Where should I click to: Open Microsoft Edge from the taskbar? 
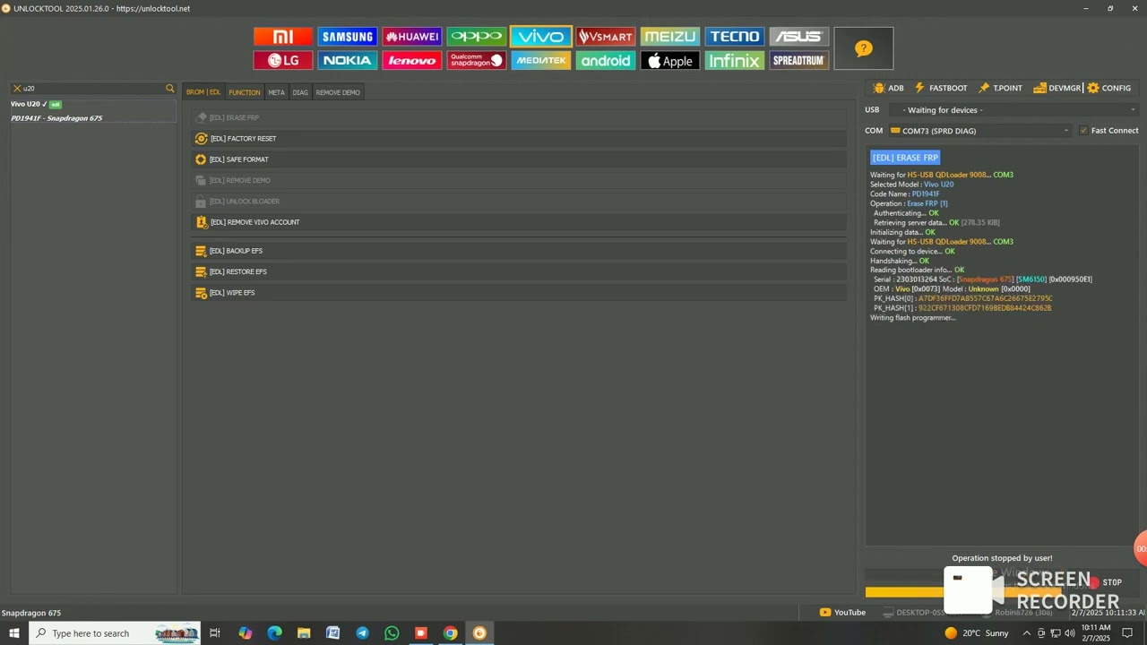click(274, 633)
